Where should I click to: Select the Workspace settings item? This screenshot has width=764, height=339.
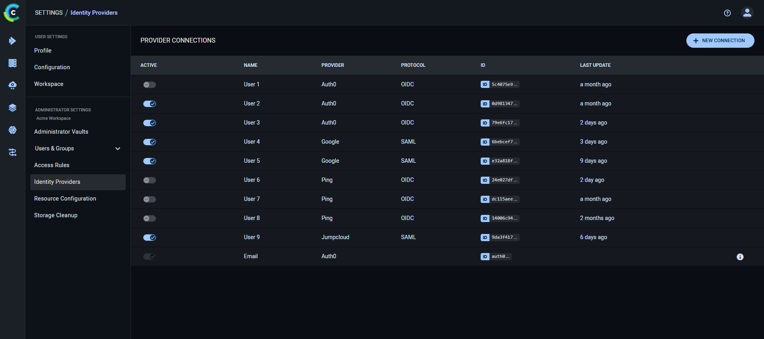tap(49, 84)
